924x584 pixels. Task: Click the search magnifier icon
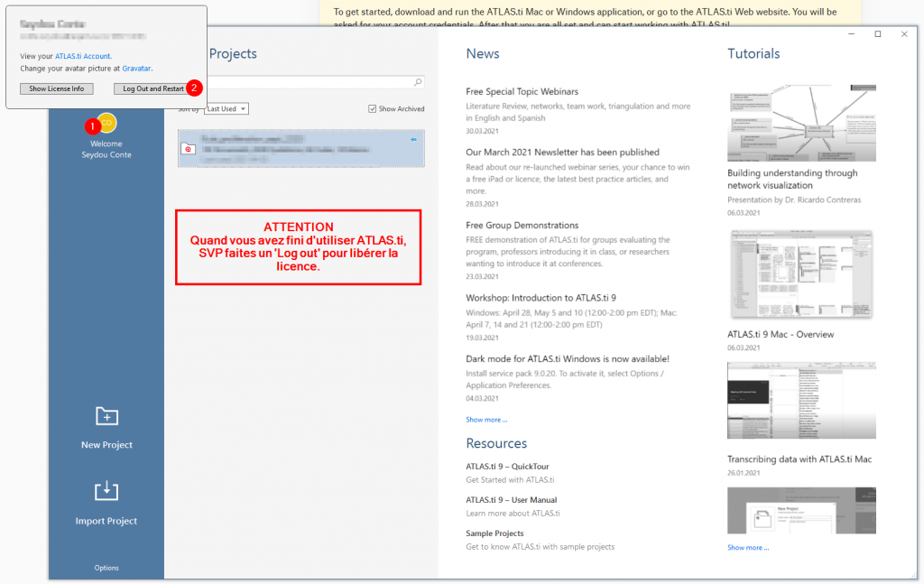(418, 82)
